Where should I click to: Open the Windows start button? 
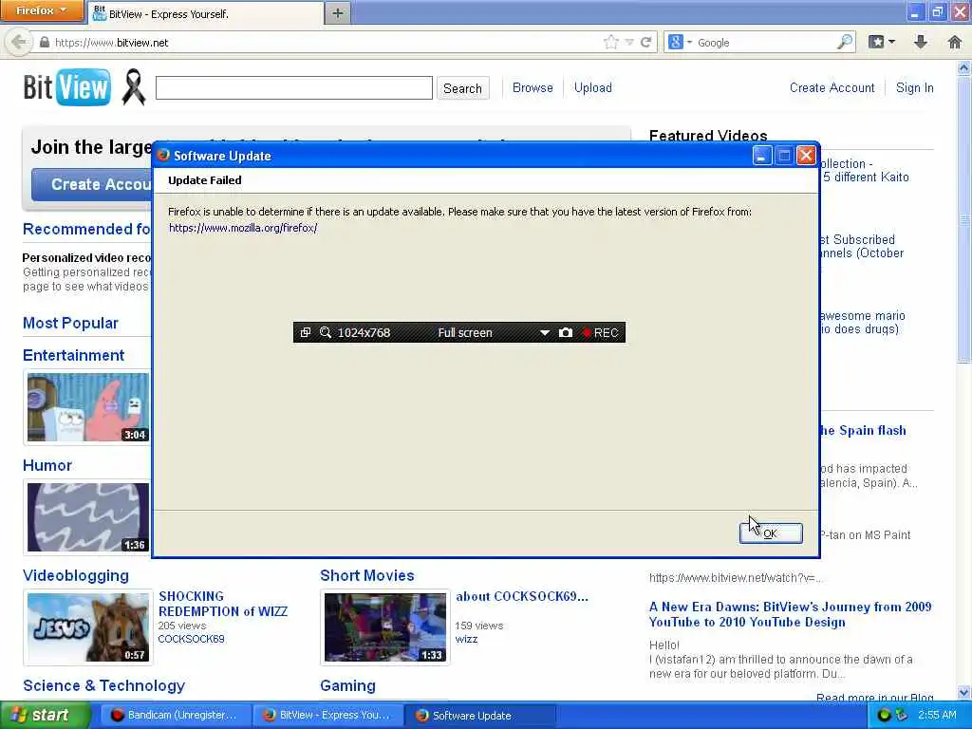click(45, 716)
